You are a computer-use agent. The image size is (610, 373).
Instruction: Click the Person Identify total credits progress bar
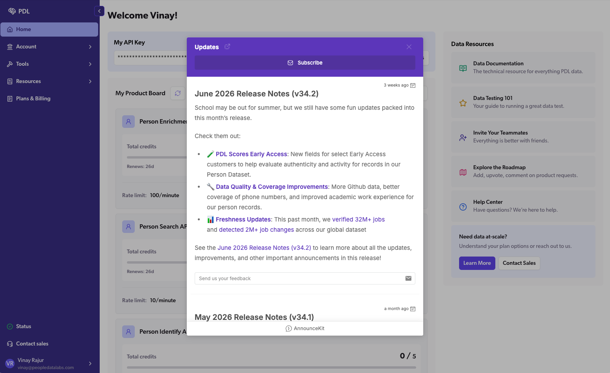(272, 368)
